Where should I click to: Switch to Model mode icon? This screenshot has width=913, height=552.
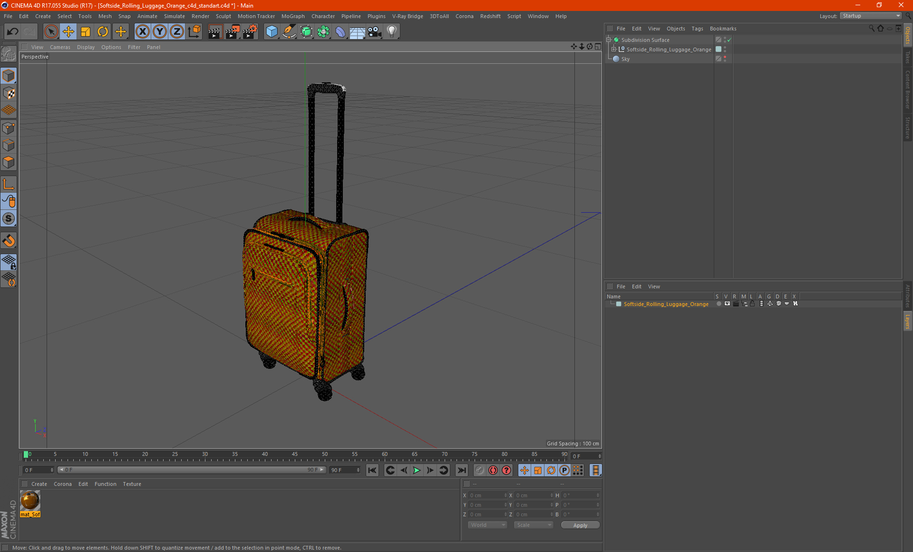click(9, 76)
